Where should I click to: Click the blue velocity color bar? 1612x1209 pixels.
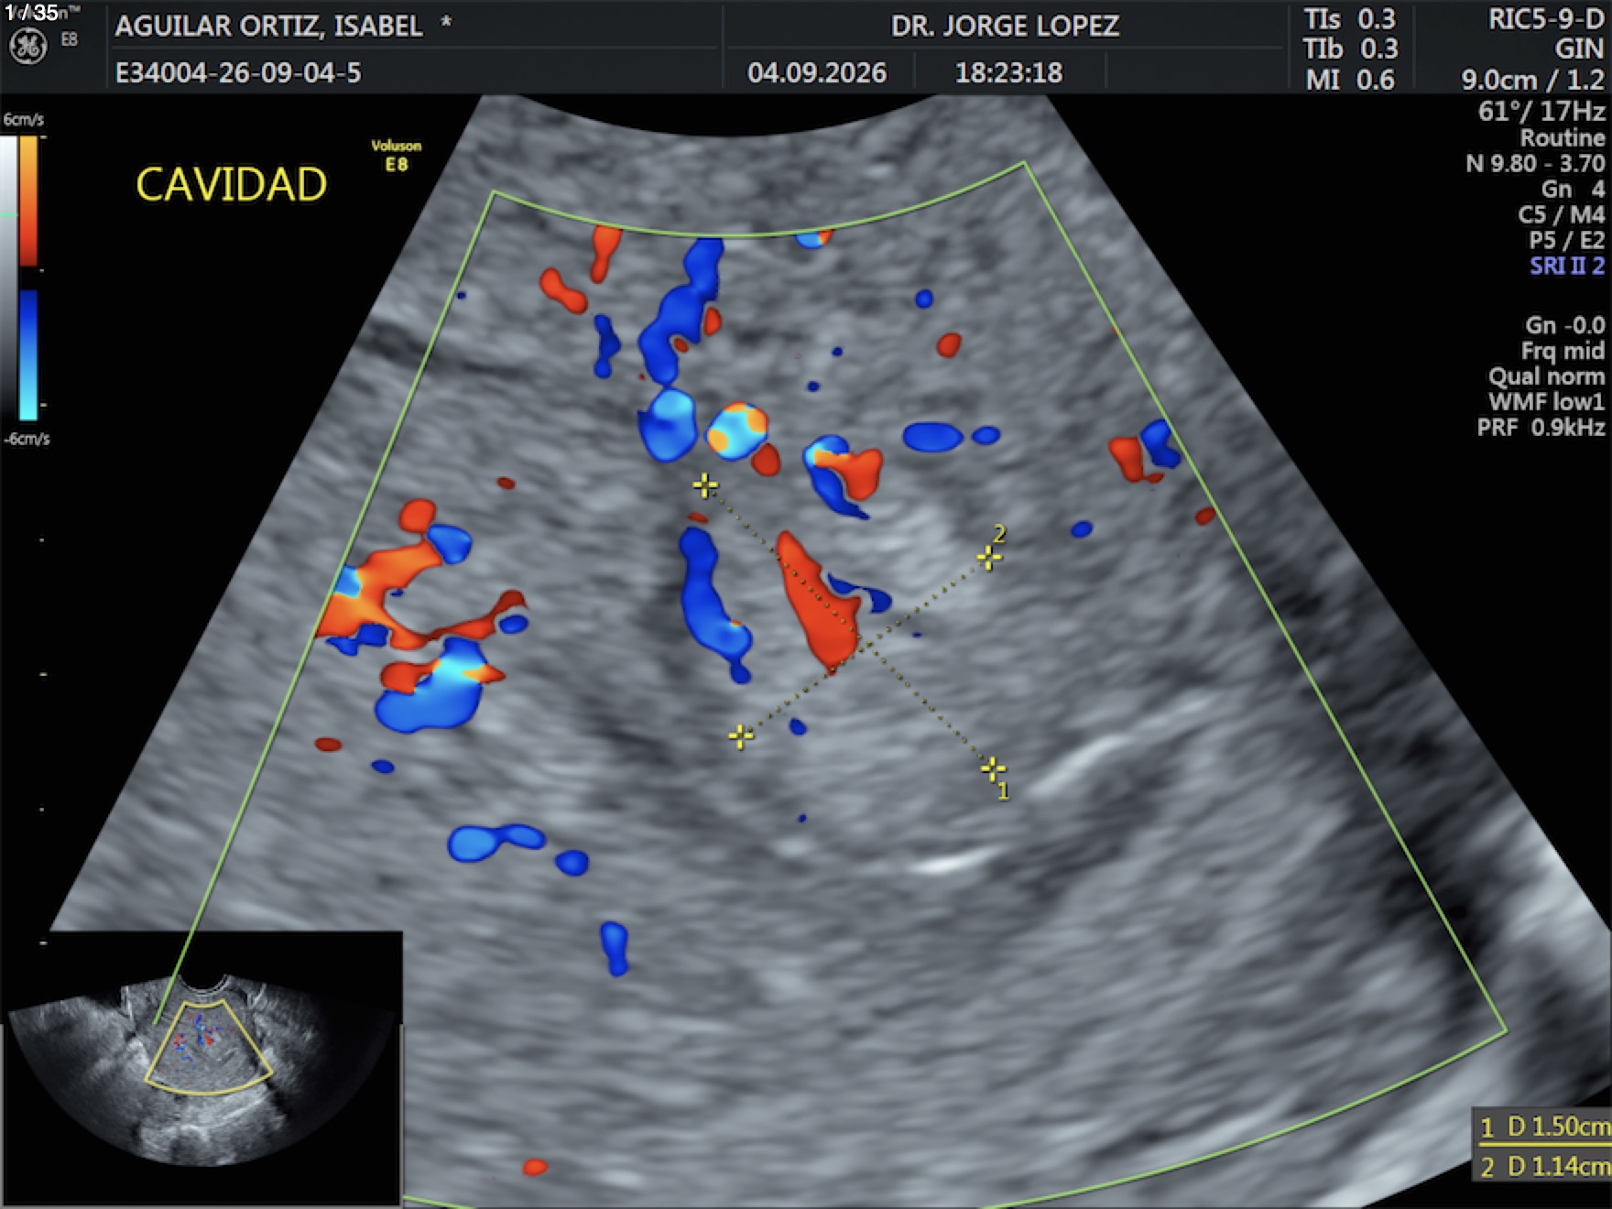coord(28,354)
